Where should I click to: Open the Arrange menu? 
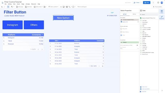(x=28, y=4)
